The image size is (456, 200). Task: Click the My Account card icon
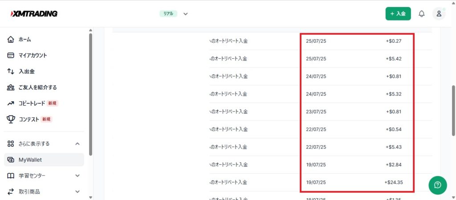tap(11, 56)
